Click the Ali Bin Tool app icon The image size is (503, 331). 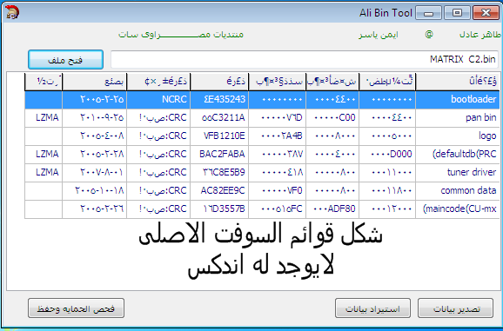pos(12,12)
